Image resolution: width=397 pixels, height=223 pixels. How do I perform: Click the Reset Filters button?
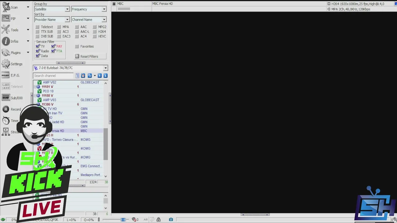coord(91,56)
